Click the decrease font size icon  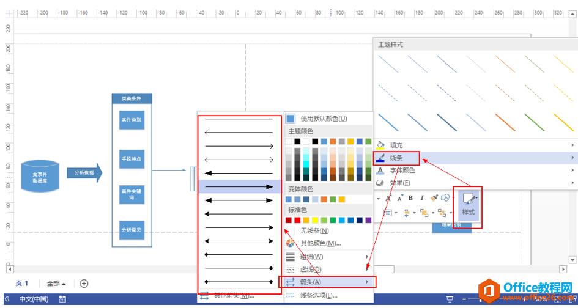399,198
